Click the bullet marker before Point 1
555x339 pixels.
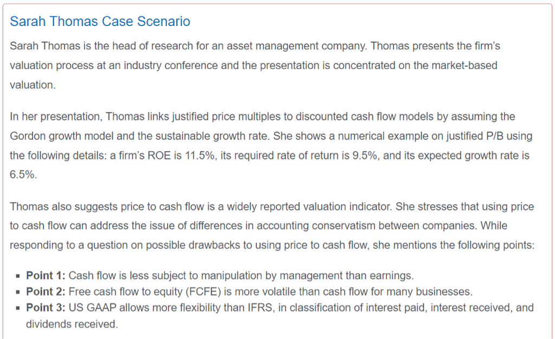coord(19,276)
